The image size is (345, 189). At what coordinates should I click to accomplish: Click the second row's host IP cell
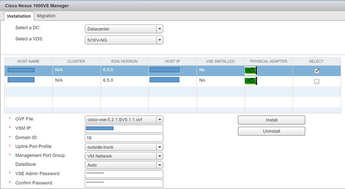tap(173, 81)
